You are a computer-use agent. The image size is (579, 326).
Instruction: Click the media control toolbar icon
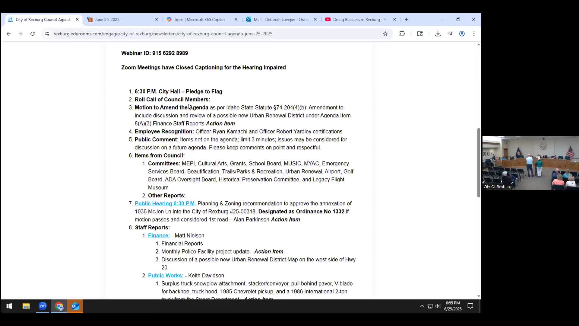pyautogui.click(x=450, y=34)
